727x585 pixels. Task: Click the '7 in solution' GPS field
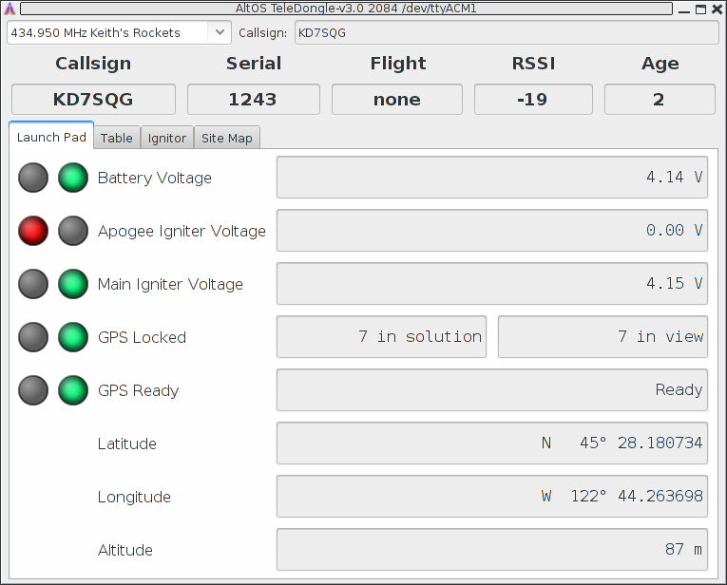click(x=381, y=337)
